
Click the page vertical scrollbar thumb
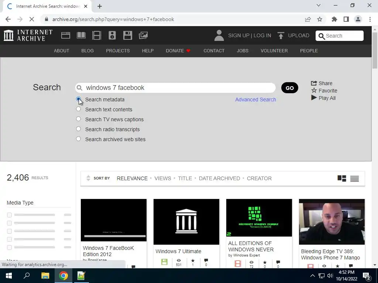pos(375,50)
